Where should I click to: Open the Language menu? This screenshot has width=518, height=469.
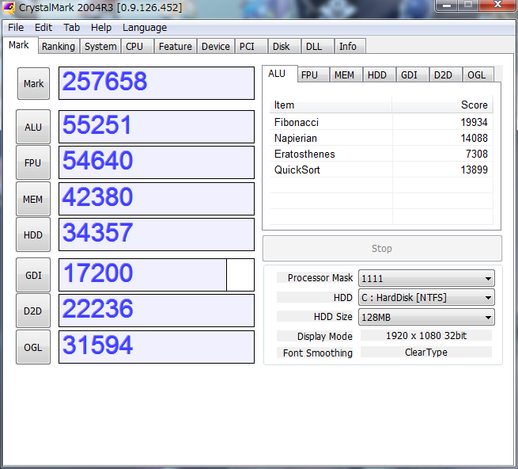click(145, 27)
